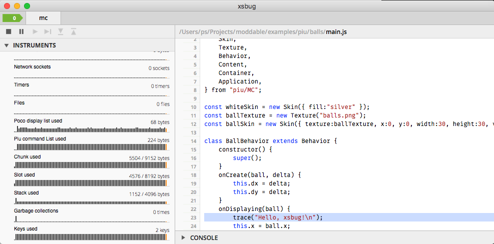The width and height of the screenshot is (494, 244).
Task: Click the Pause (break) debug button
Action: (22, 31)
